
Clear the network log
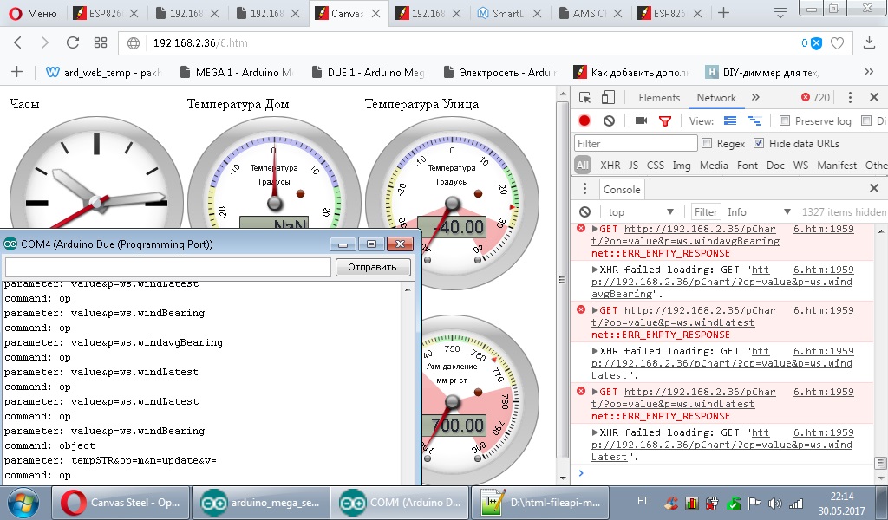(609, 121)
